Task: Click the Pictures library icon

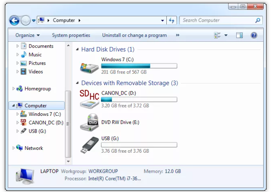Action: point(24,63)
